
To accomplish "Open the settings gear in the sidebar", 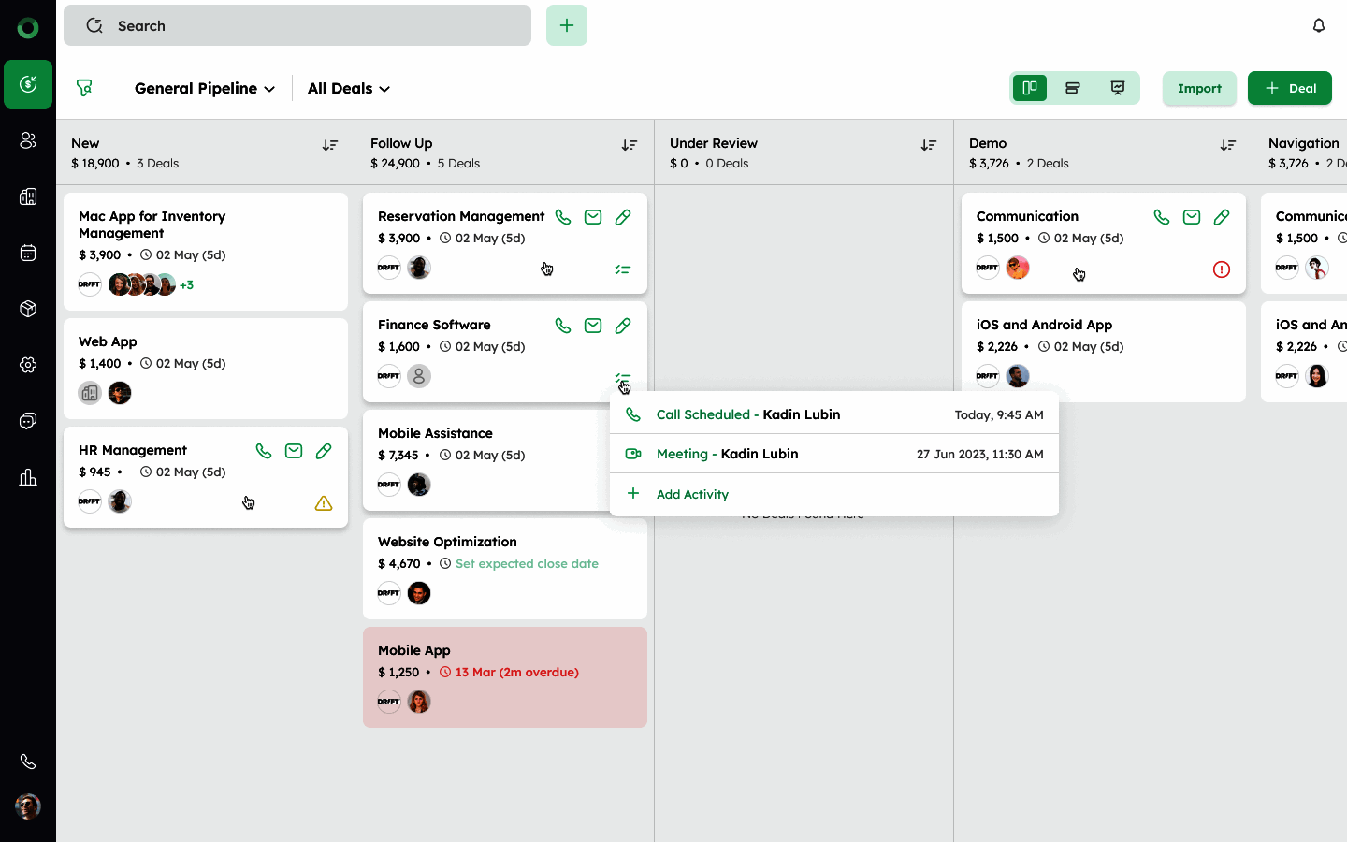I will (28, 365).
